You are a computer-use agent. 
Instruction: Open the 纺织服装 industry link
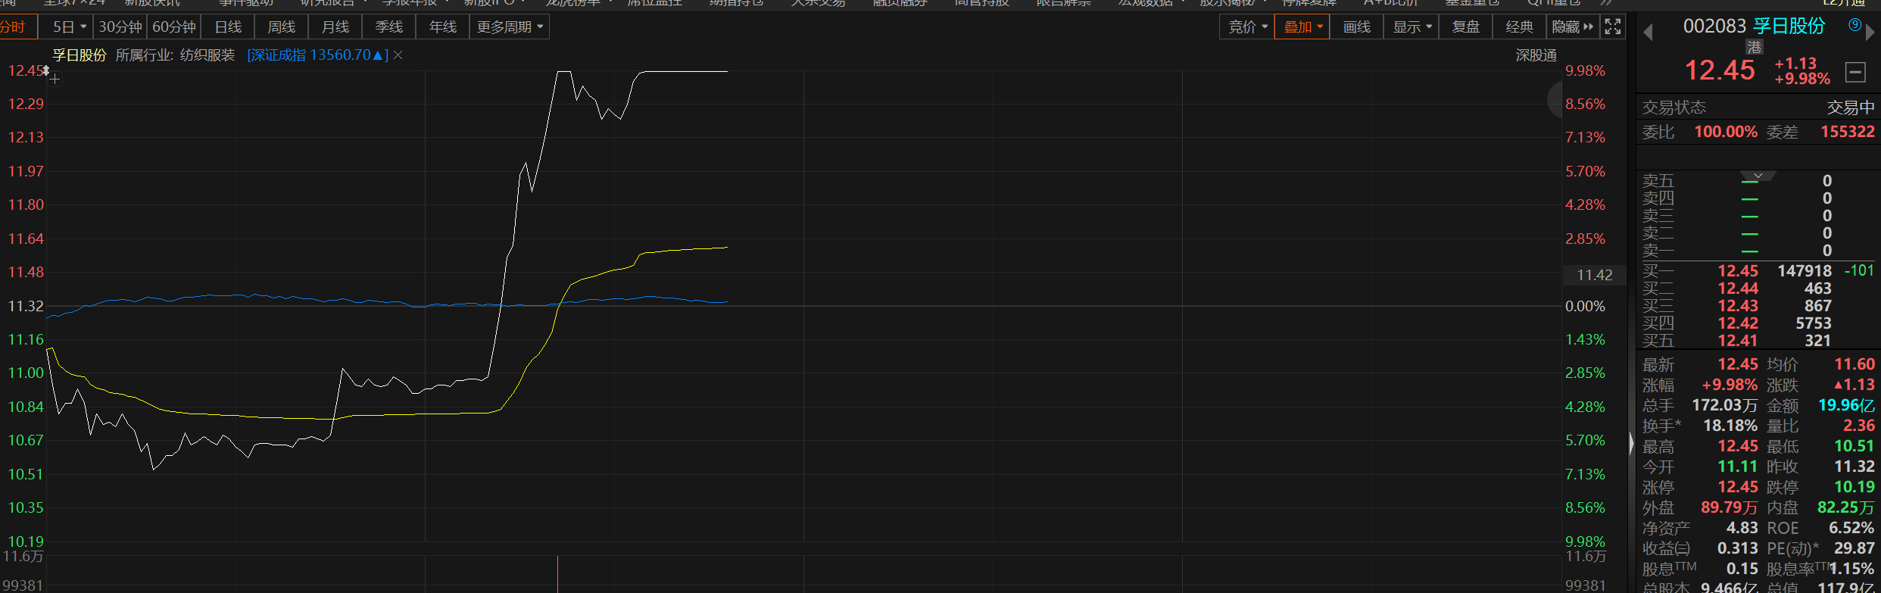click(207, 55)
